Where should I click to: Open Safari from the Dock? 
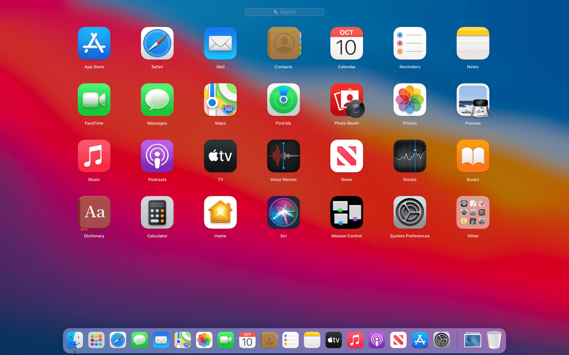click(118, 340)
